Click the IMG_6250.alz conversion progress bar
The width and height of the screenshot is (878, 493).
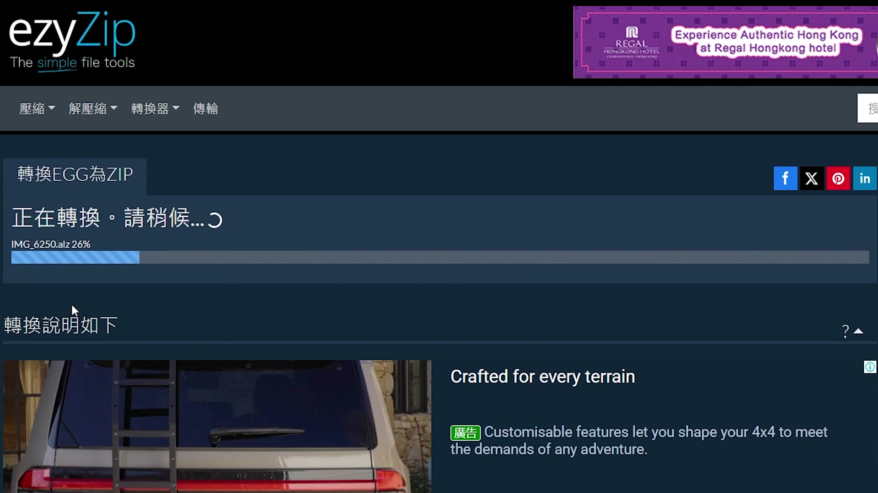[439, 257]
